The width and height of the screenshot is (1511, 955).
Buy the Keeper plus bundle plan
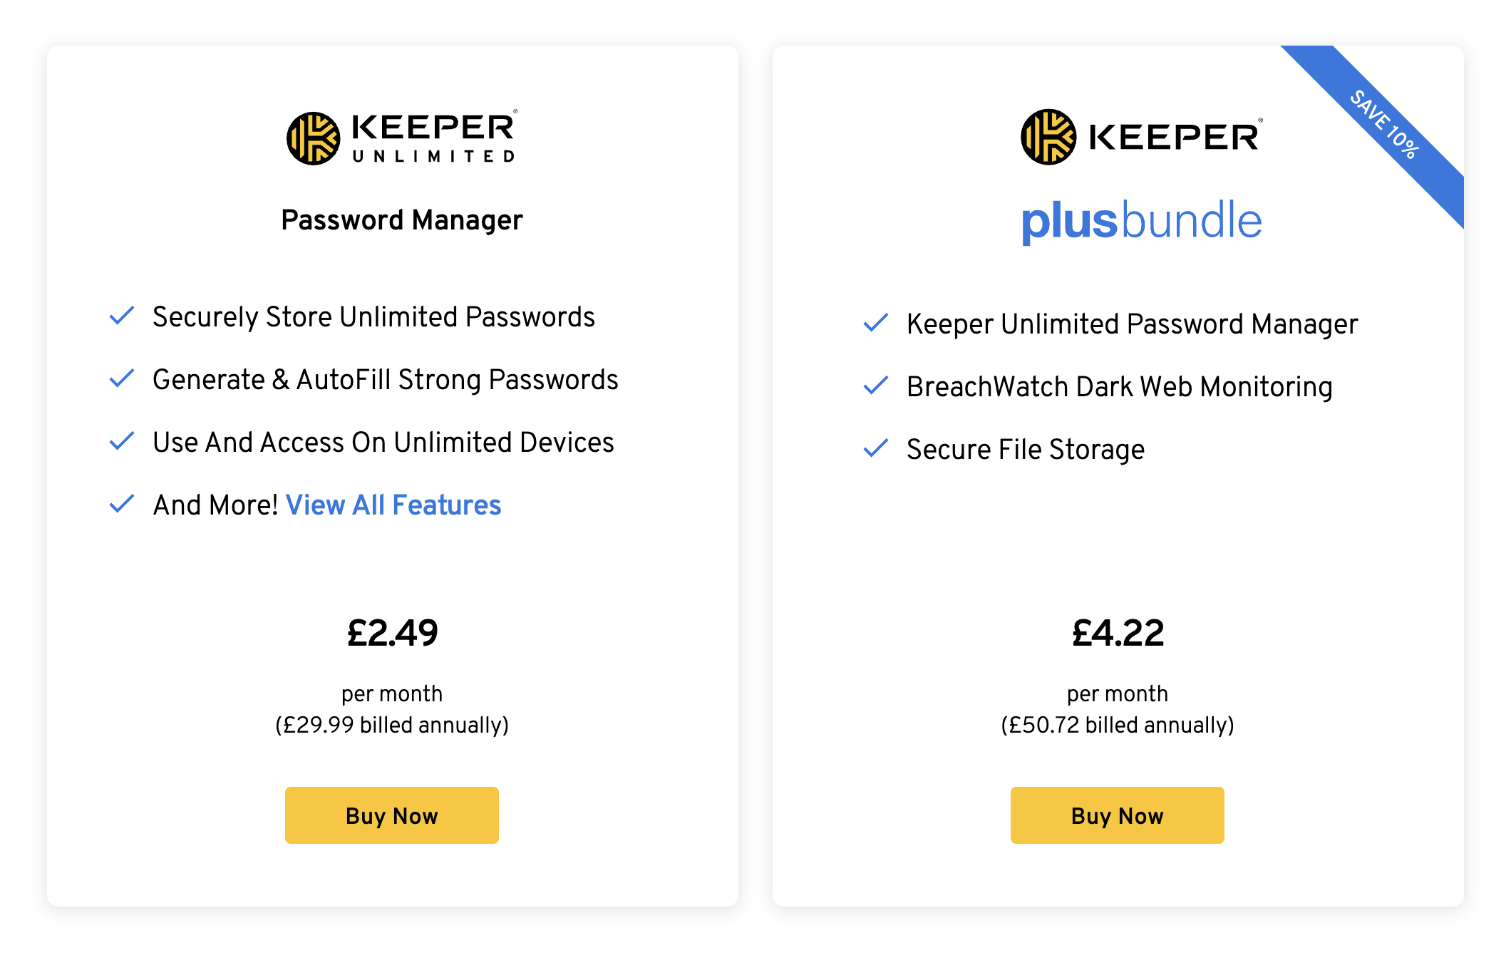[1118, 815]
